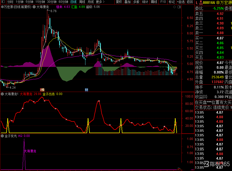Click the 交易状态: 连续竞价 status line
This screenshot has width=232, height=171.
(x=213, y=107)
